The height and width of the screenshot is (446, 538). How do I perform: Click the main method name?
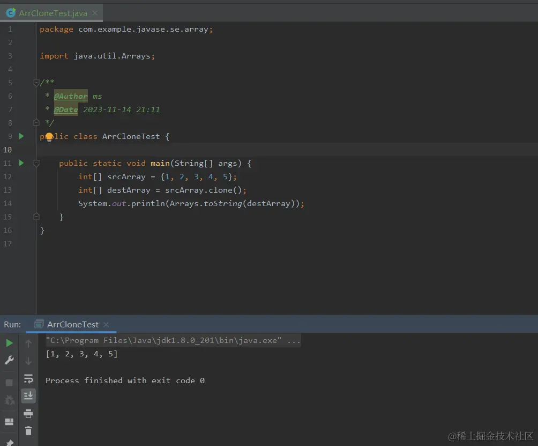160,163
